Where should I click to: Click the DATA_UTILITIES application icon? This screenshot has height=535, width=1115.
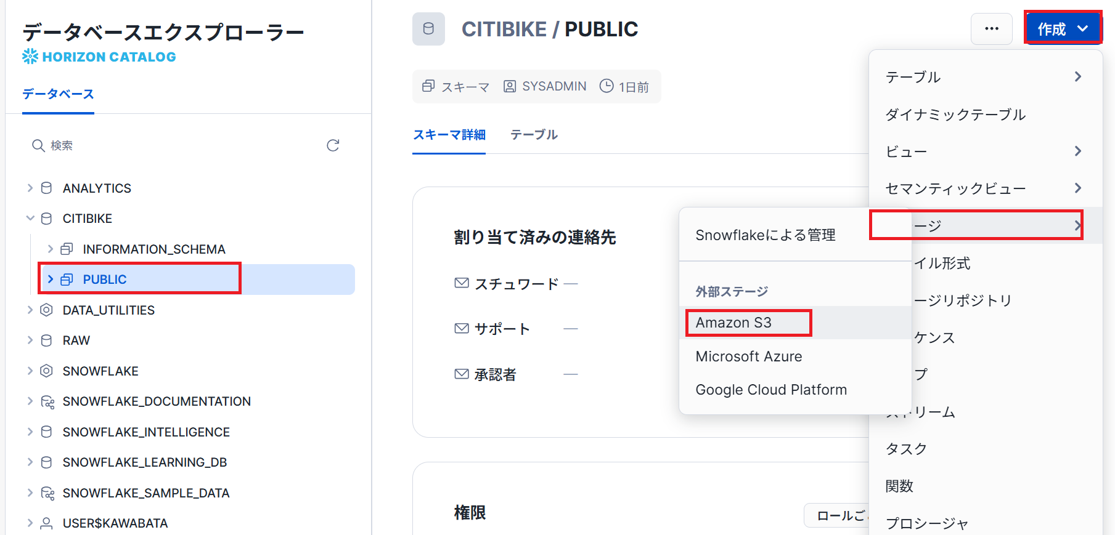(46, 310)
